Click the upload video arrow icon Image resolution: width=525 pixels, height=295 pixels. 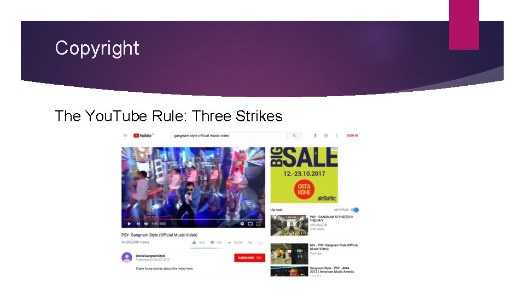tap(315, 135)
